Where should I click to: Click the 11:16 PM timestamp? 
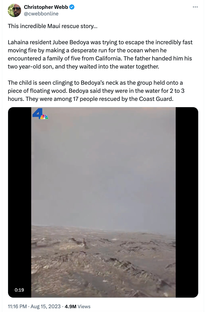click(17, 306)
